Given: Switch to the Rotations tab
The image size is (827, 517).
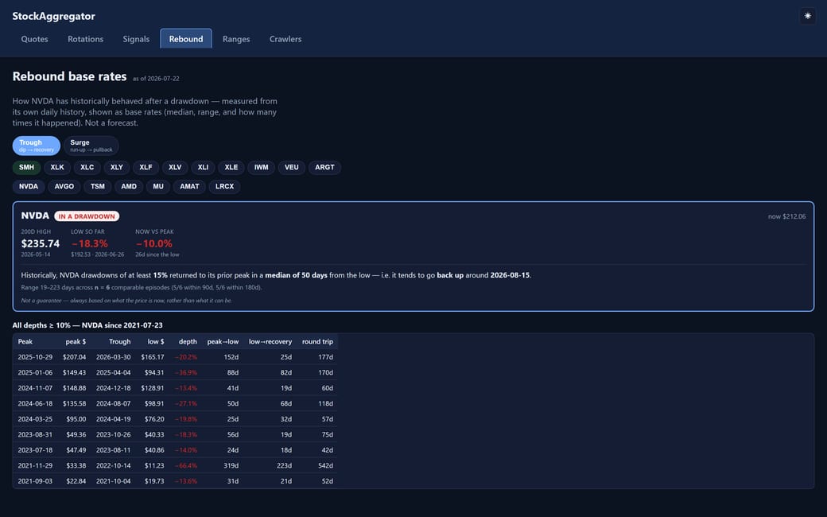Looking at the screenshot, I should [85, 39].
